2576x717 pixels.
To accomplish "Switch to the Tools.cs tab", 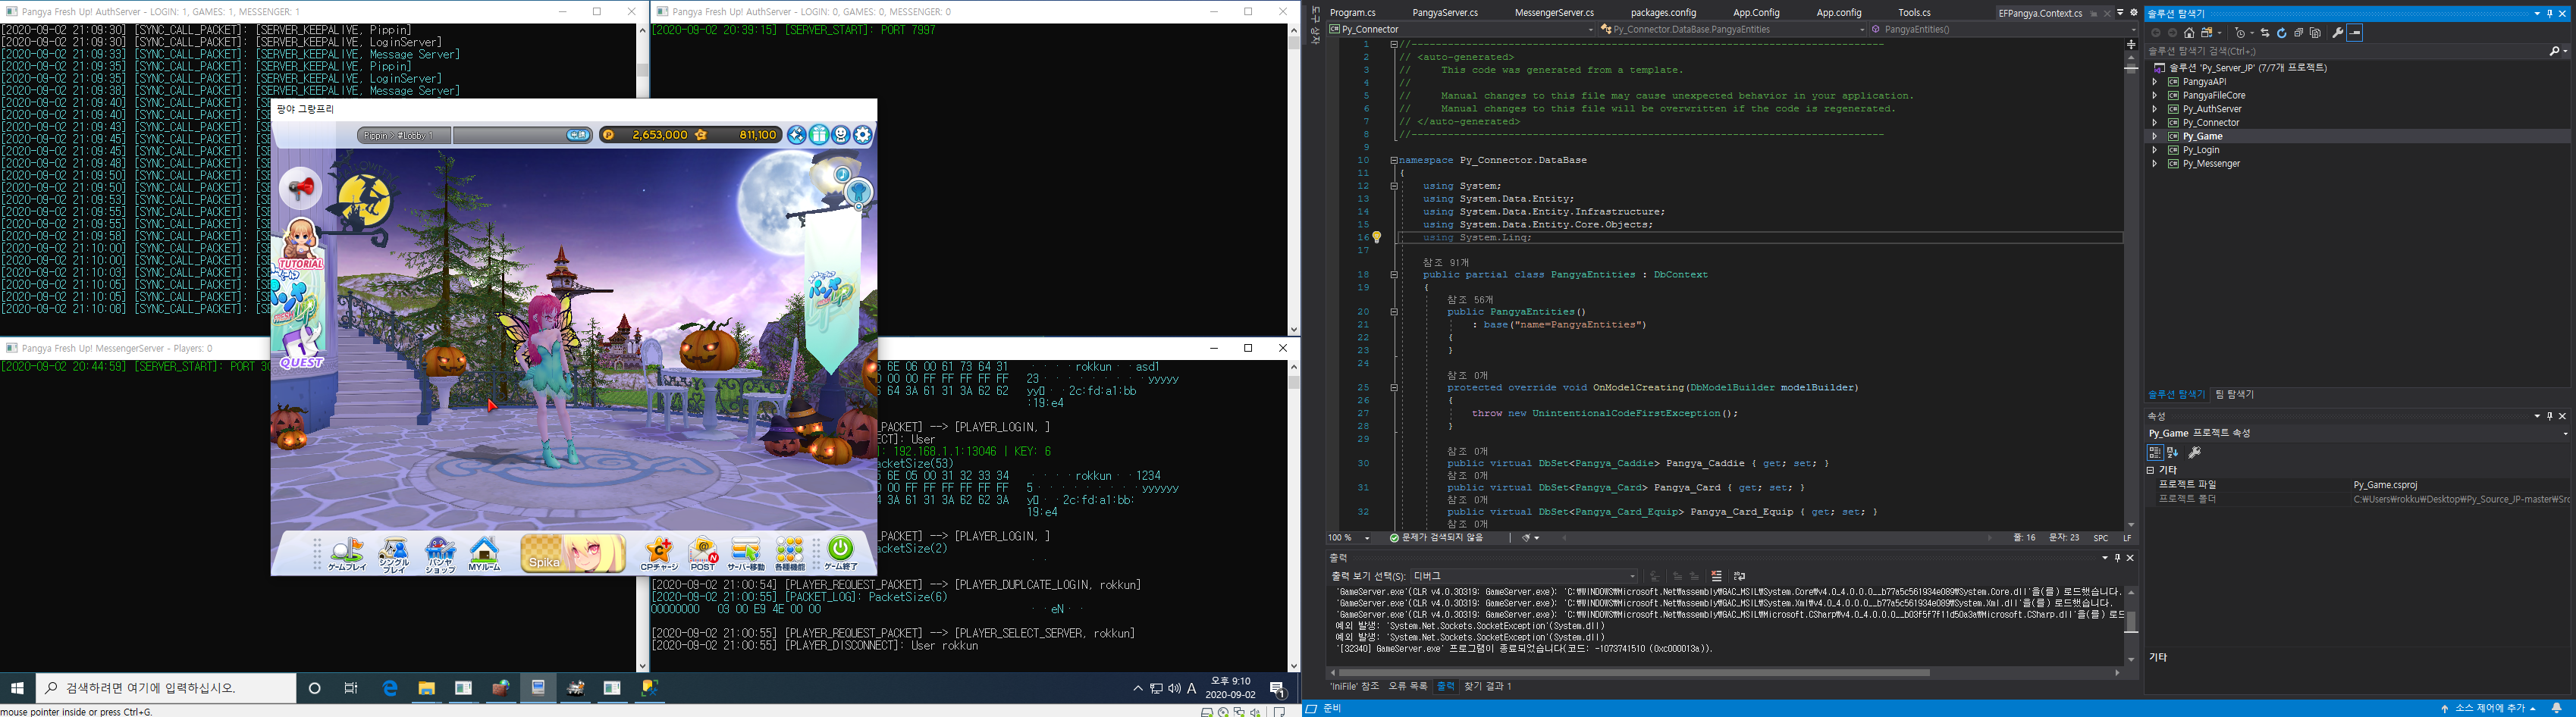I will coord(1914,13).
